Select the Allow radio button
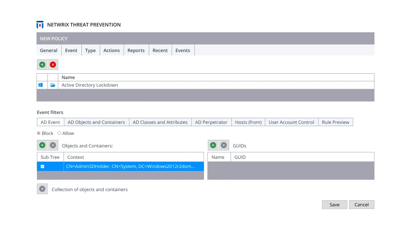This screenshot has width=411, height=231. (x=59, y=133)
